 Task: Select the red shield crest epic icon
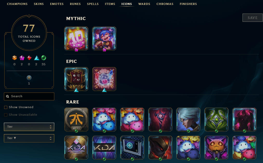coord(76,79)
